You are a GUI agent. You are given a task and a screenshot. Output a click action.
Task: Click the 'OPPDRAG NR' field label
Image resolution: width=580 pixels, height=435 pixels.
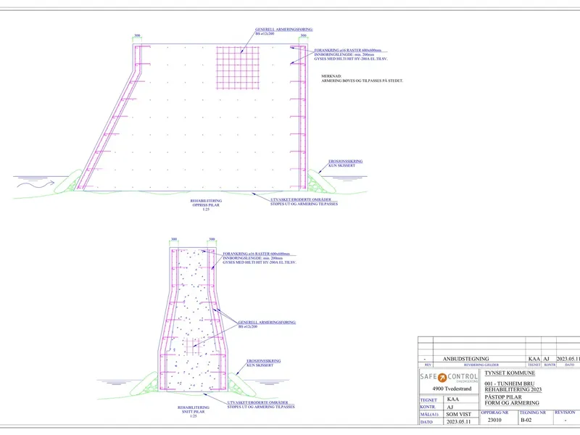[x=494, y=413]
